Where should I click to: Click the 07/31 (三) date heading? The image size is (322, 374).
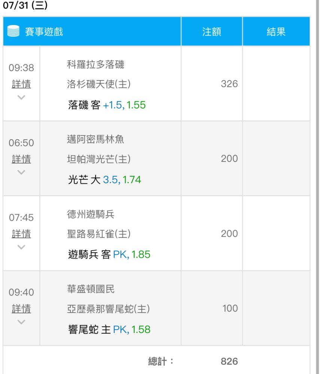click(x=25, y=5)
